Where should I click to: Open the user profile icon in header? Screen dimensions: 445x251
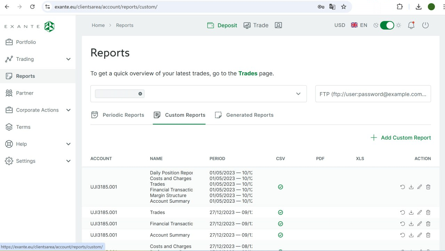tap(278, 25)
